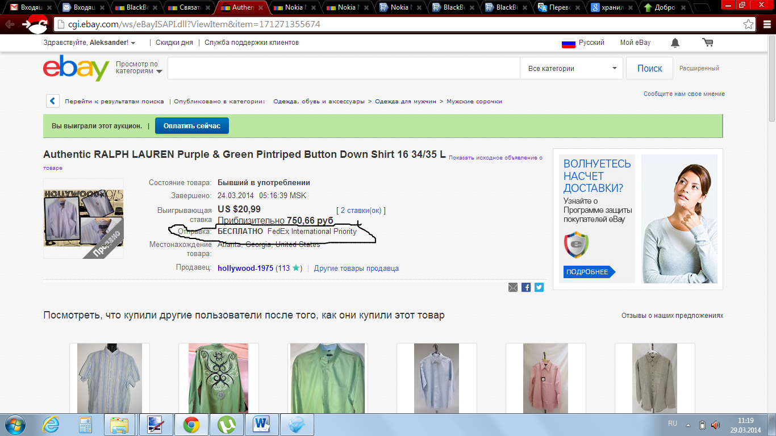The width and height of the screenshot is (776, 436).
Task: Click the volume speaker tray icon
Action: pos(715,425)
